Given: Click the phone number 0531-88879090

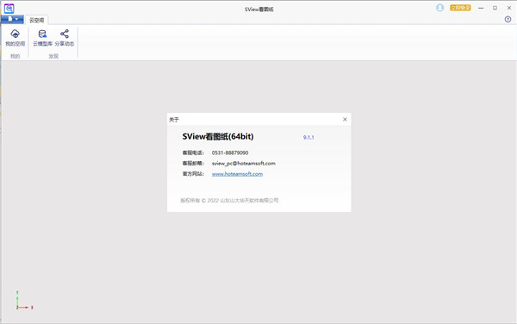Looking at the screenshot, I should click(230, 153).
